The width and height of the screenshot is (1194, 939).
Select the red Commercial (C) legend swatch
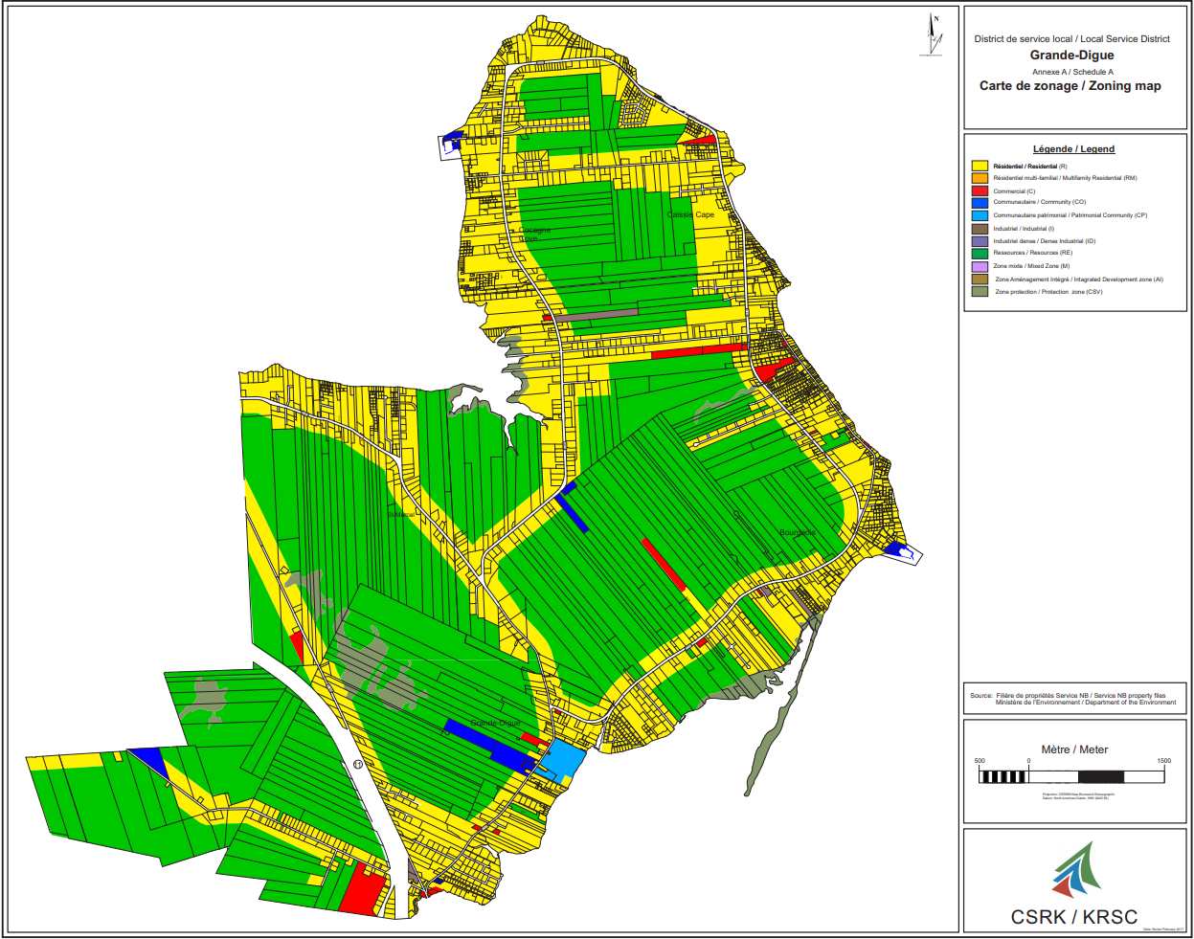pos(980,190)
